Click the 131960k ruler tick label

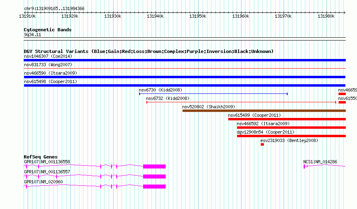point(241,16)
